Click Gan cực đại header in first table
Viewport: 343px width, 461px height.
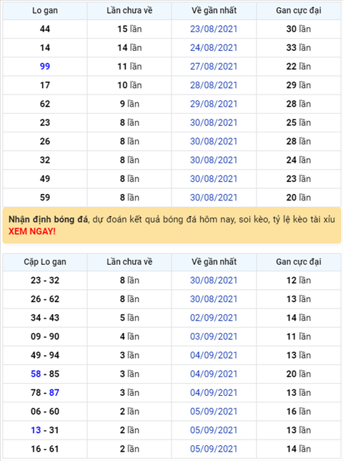(299, 11)
